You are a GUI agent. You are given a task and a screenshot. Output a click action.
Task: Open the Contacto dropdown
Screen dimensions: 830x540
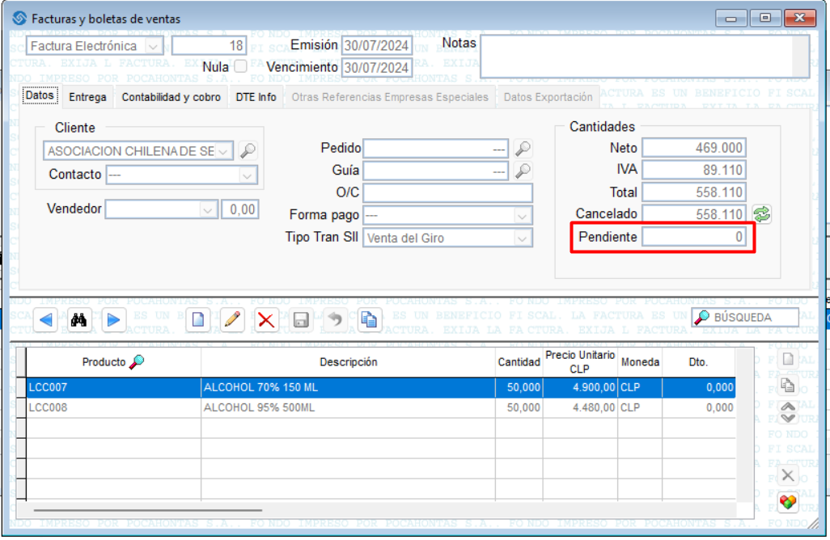click(247, 175)
